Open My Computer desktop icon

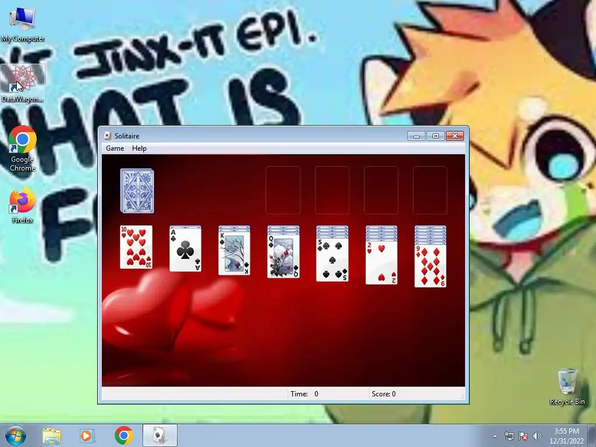pyautogui.click(x=23, y=24)
